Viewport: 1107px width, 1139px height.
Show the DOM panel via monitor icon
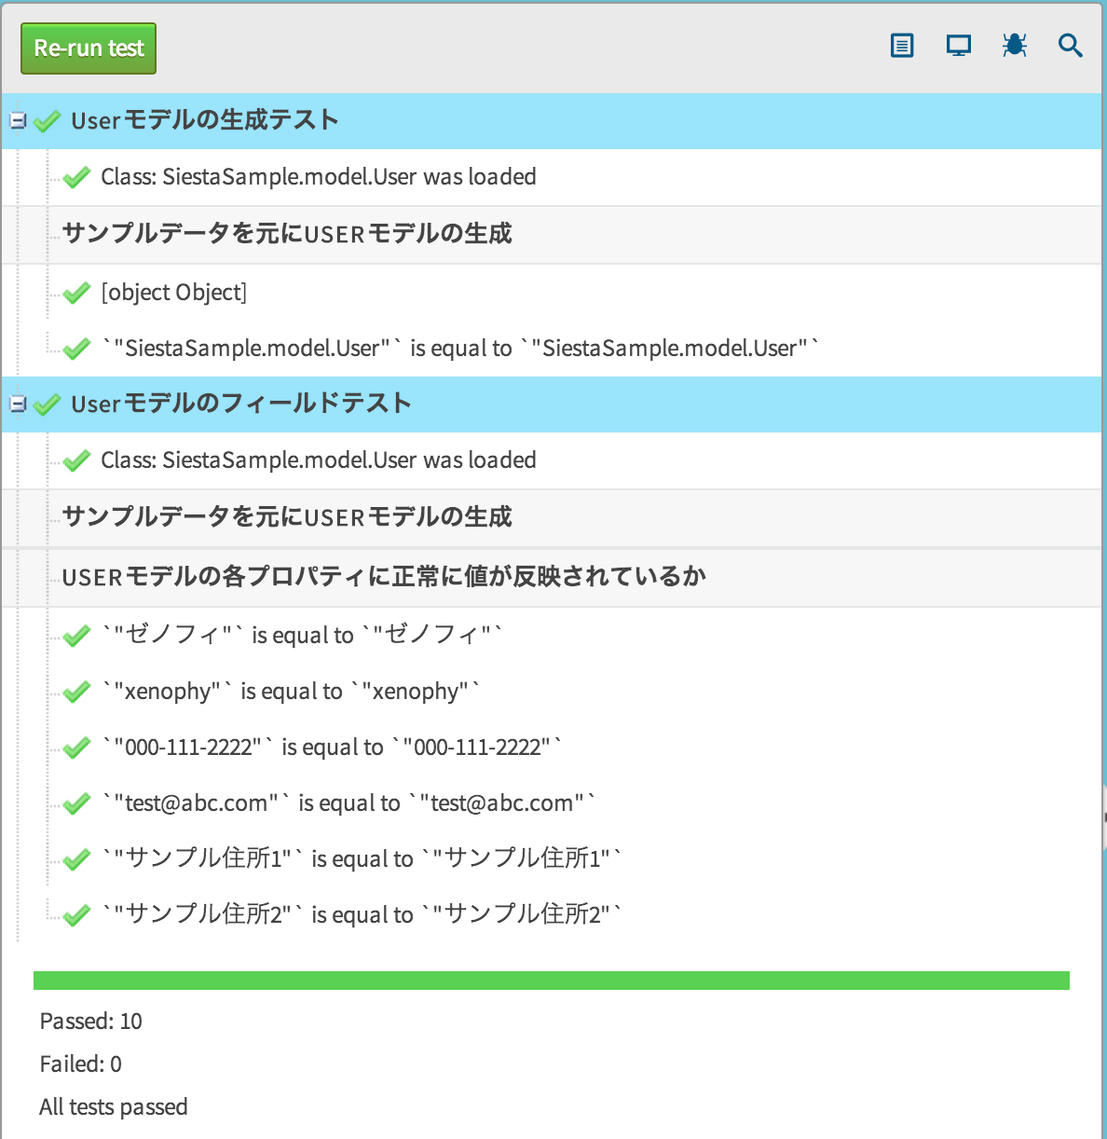959,46
